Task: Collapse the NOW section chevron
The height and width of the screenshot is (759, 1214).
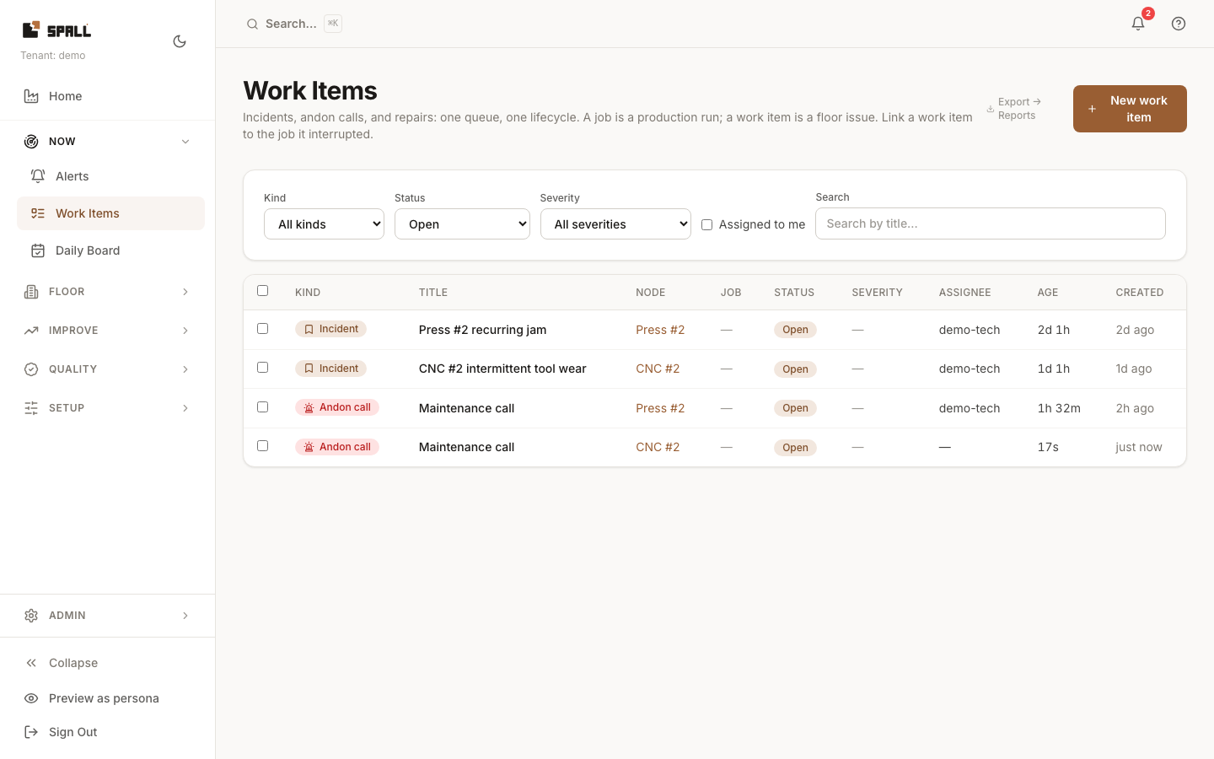Action: pos(185,142)
